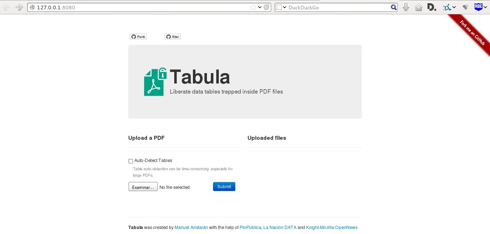Click the search magnifier icon in search box
This screenshot has height=234, width=490.
[394, 7]
